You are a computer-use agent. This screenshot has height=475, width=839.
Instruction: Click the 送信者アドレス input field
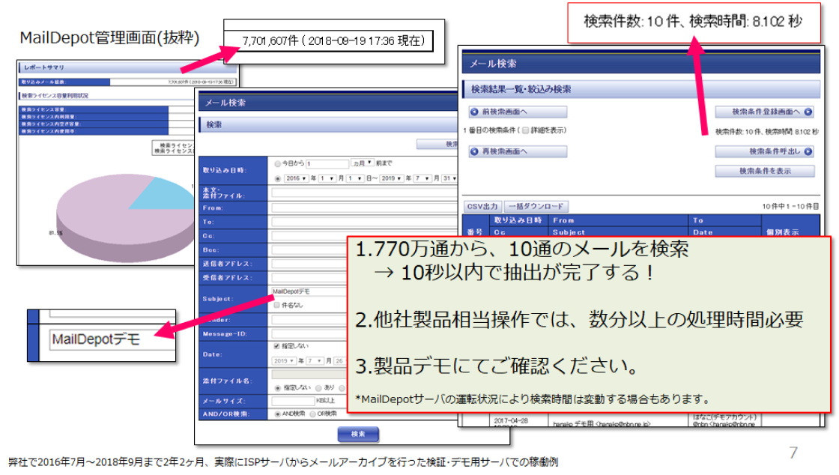pyautogui.click(x=310, y=263)
